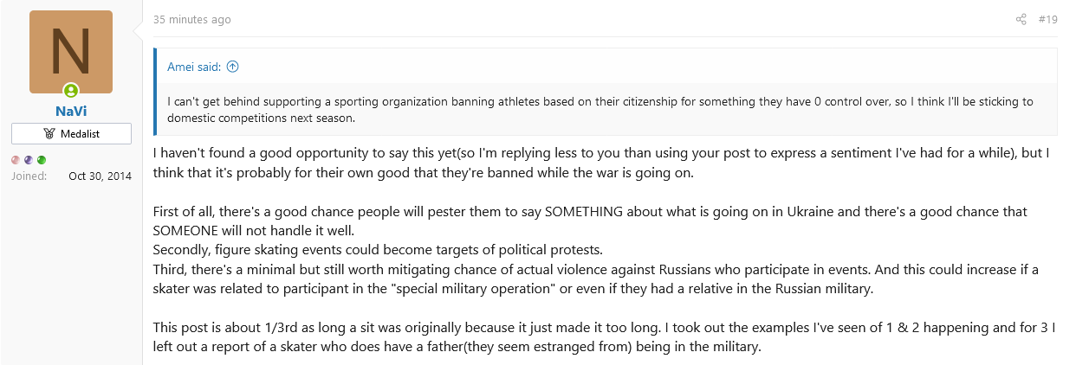Click the up-arrow icon beside 'Amei said:'
1076x365 pixels.
click(232, 66)
